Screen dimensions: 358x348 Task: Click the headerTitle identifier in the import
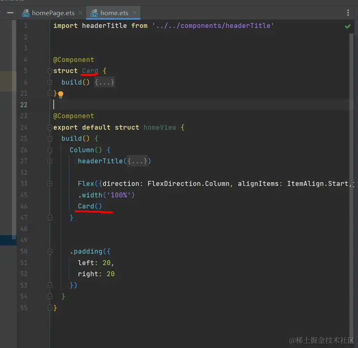(x=104, y=25)
